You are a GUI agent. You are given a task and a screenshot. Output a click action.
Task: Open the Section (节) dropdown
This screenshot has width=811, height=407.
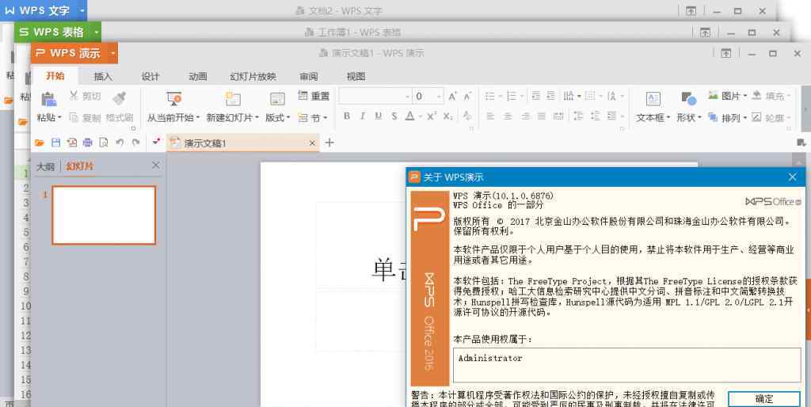click(314, 118)
